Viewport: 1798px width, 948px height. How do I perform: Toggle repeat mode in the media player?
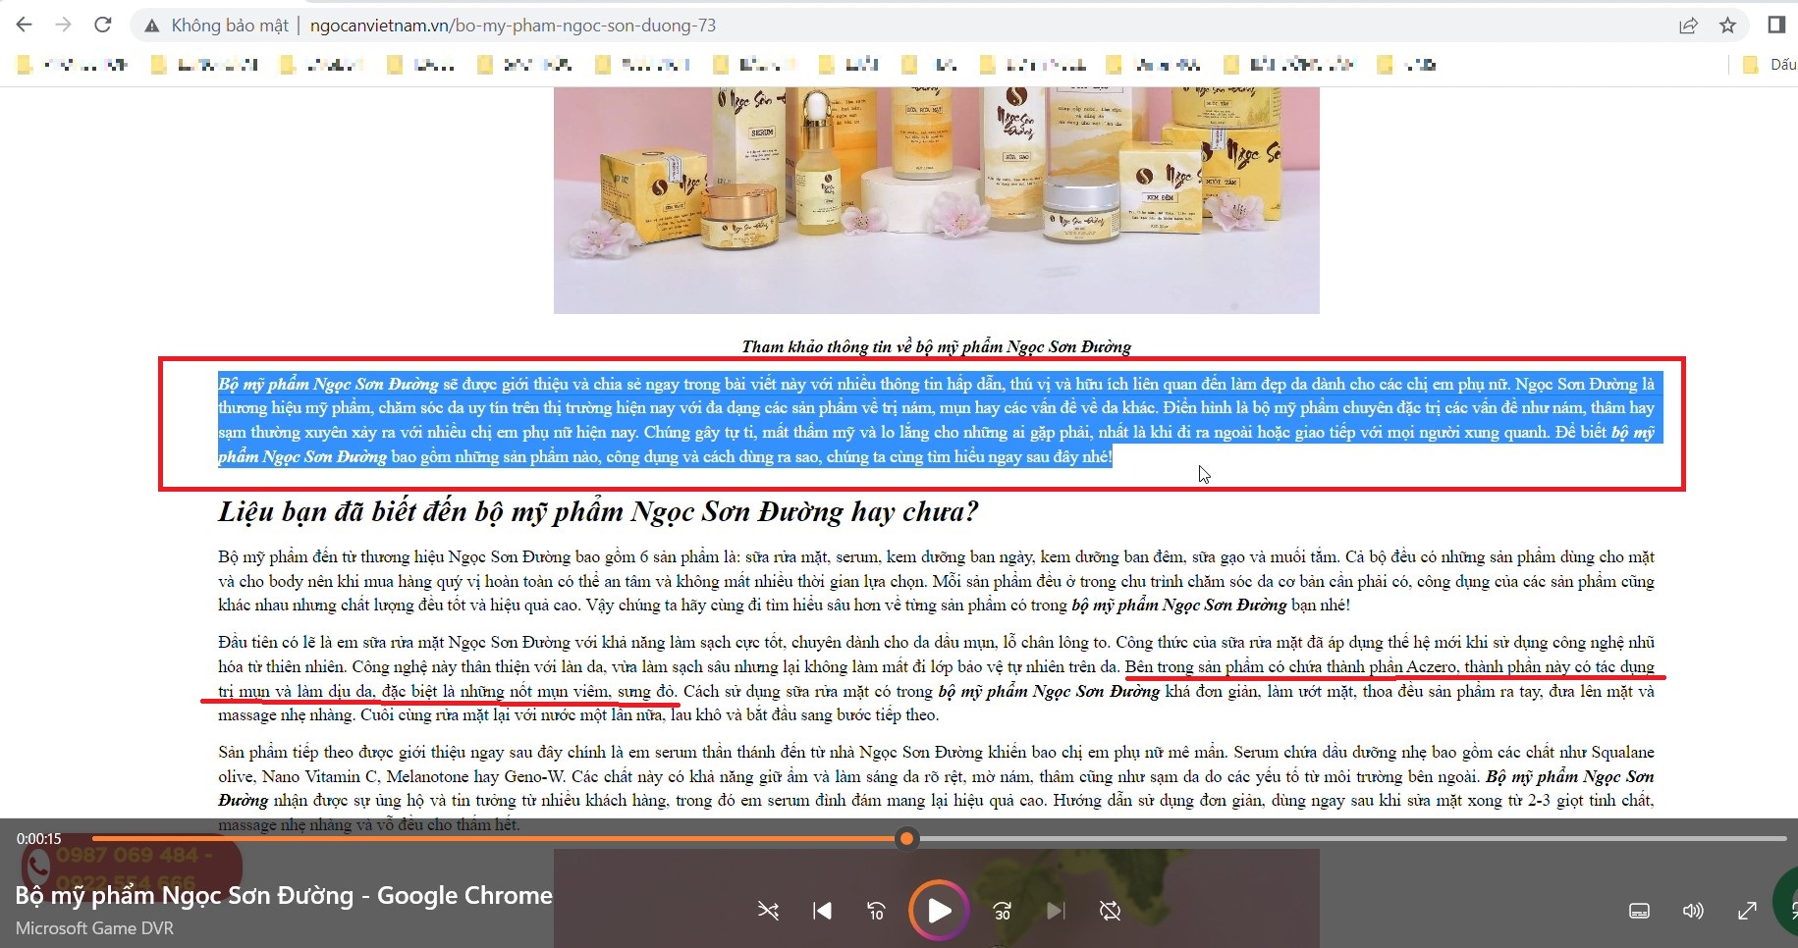pos(1110,912)
